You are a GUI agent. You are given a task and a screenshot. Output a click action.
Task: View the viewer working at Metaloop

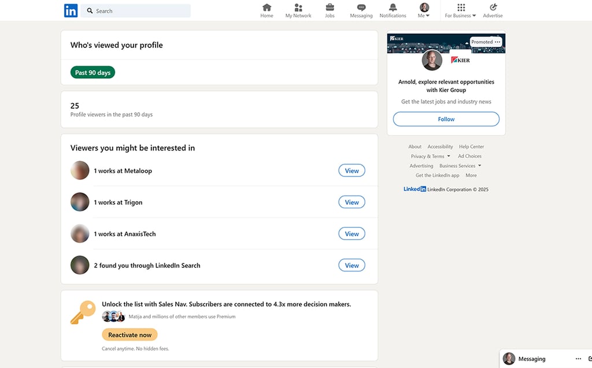[351, 171]
